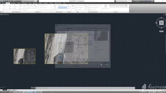Open the Design Center
Viewport: 166px width, 93px height.
click(x=106, y=7)
